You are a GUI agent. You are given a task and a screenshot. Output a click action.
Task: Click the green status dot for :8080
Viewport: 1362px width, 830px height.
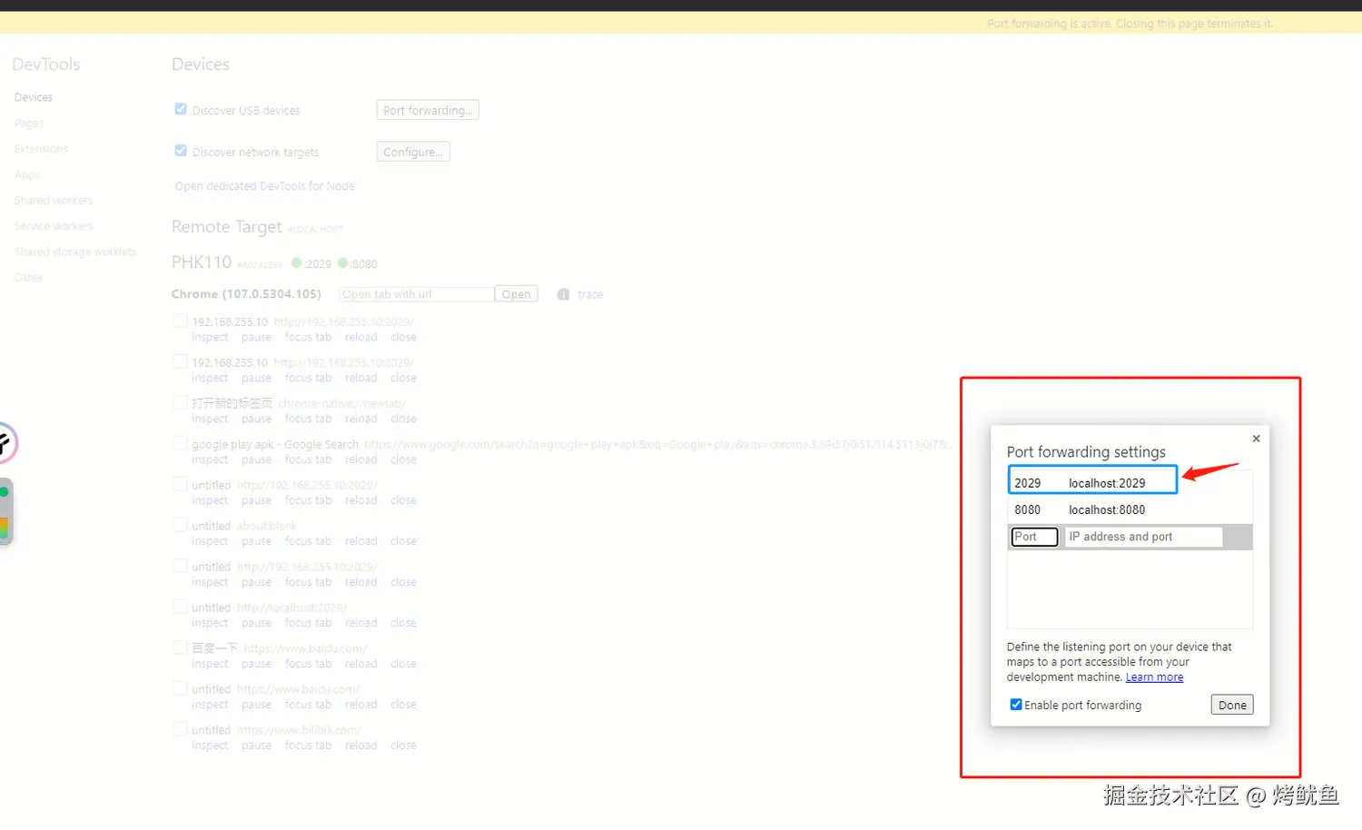[343, 263]
